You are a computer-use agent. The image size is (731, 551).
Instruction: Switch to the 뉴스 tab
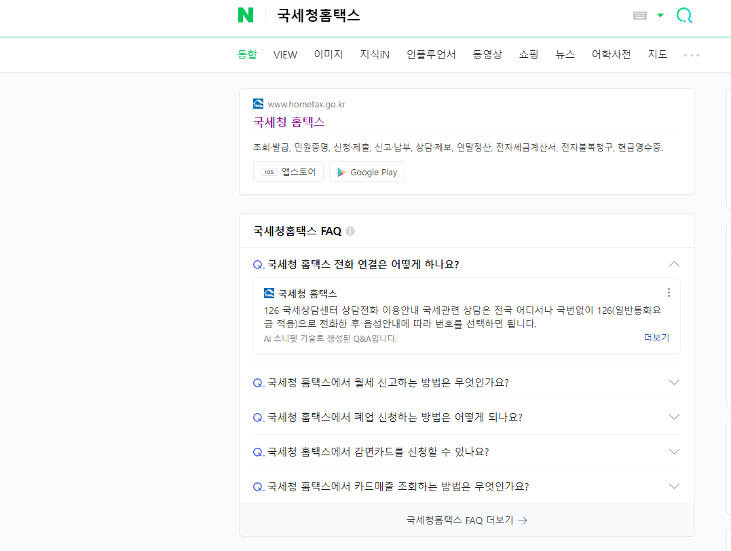tap(565, 54)
